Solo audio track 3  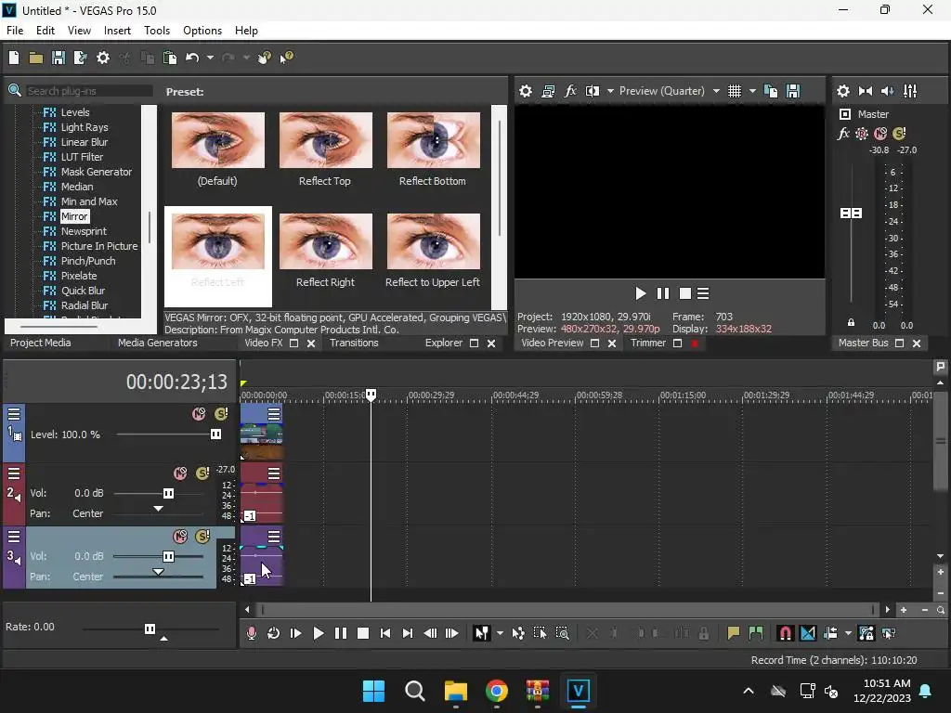click(202, 537)
